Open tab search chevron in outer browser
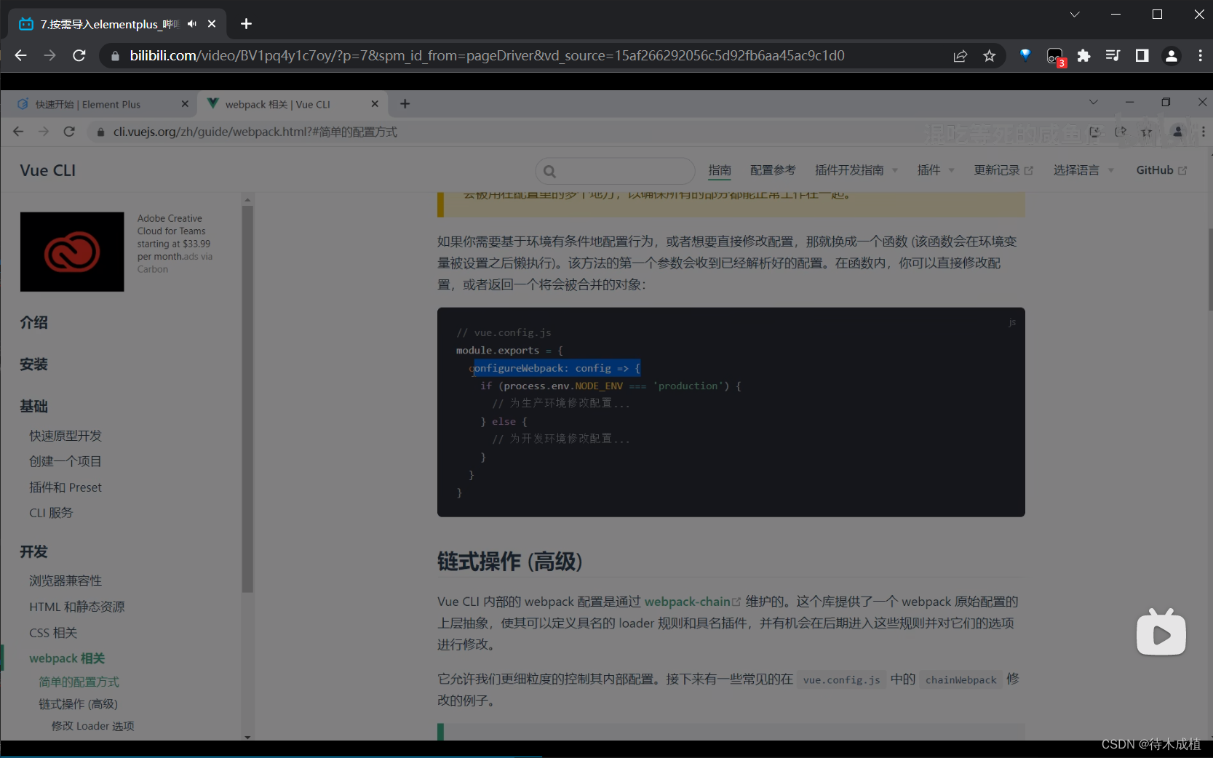 pos(1075,15)
